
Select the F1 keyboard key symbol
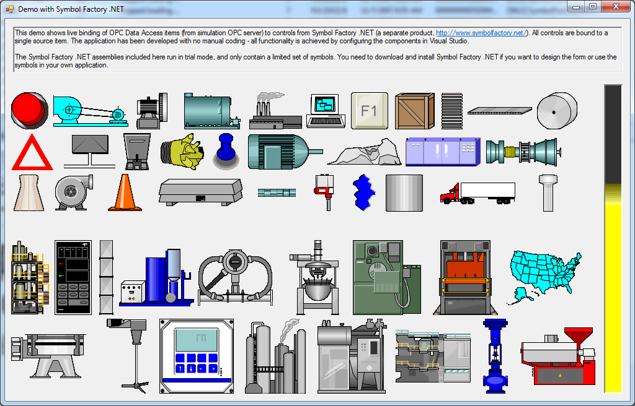[x=370, y=111]
